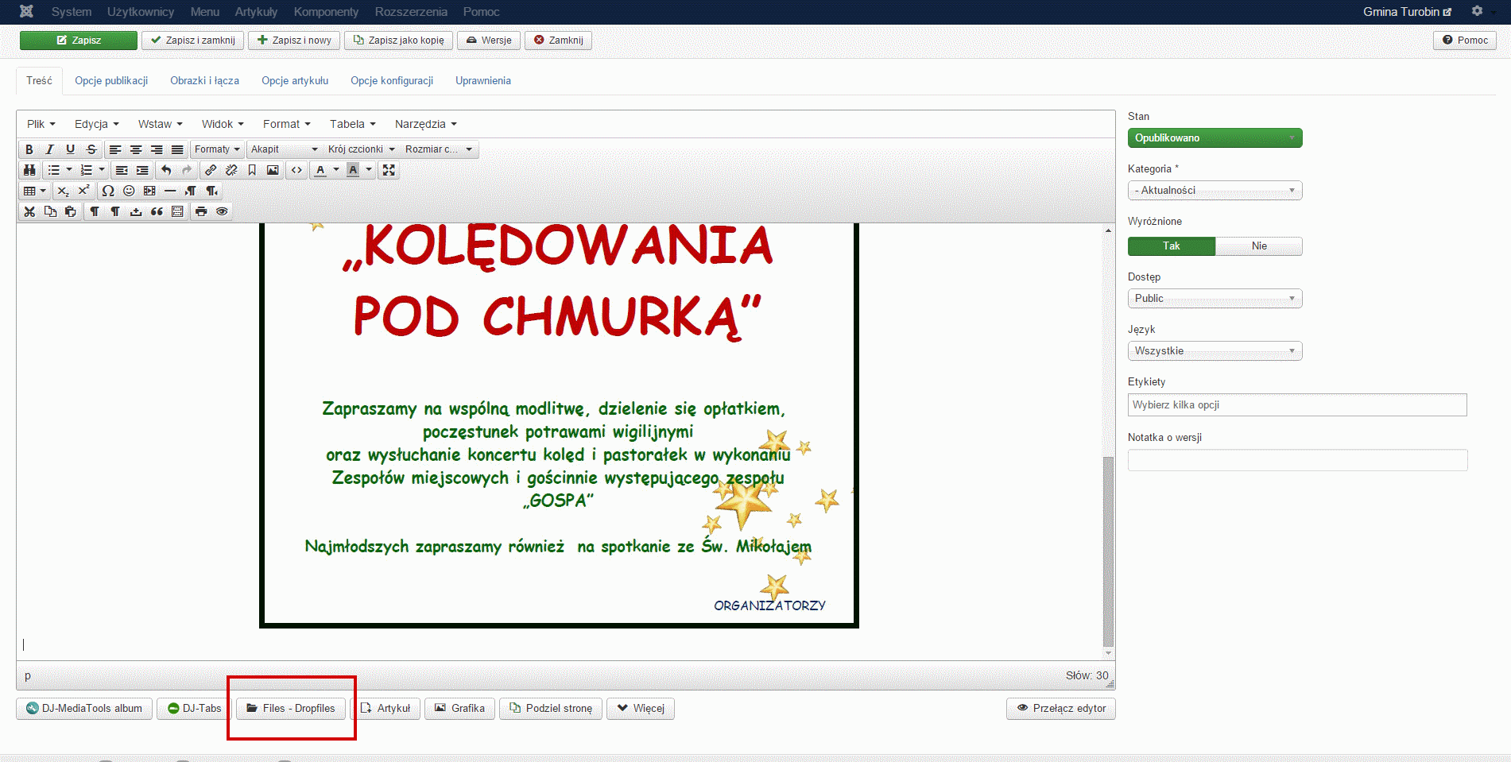The width and height of the screenshot is (1511, 762).
Task: Insert special character with Omega icon
Action: click(108, 191)
